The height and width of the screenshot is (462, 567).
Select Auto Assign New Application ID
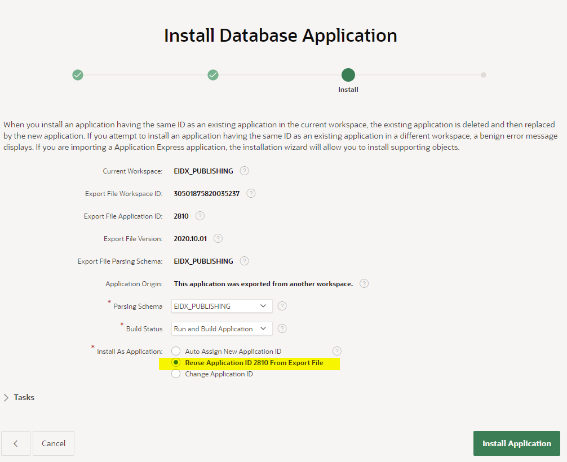176,351
